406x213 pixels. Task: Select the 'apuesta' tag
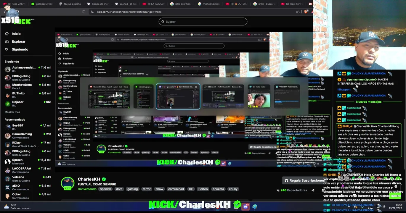218,189
